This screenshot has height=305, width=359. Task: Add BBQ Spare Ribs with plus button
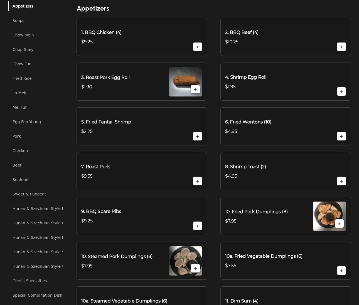197,226
